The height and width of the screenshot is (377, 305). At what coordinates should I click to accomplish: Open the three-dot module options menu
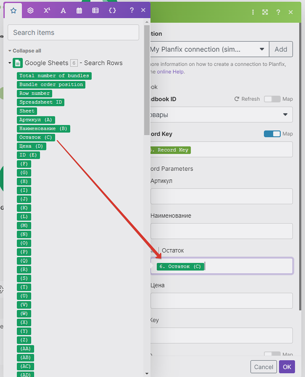[x=253, y=12]
